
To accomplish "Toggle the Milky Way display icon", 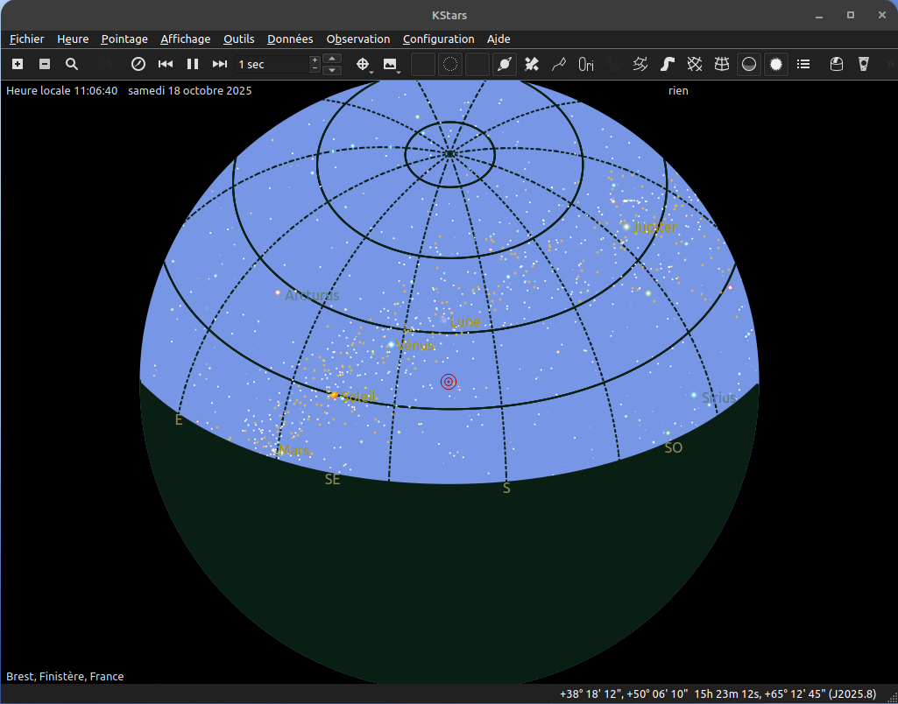I will (x=668, y=64).
